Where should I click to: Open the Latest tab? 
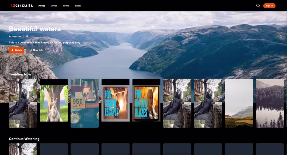click(77, 6)
